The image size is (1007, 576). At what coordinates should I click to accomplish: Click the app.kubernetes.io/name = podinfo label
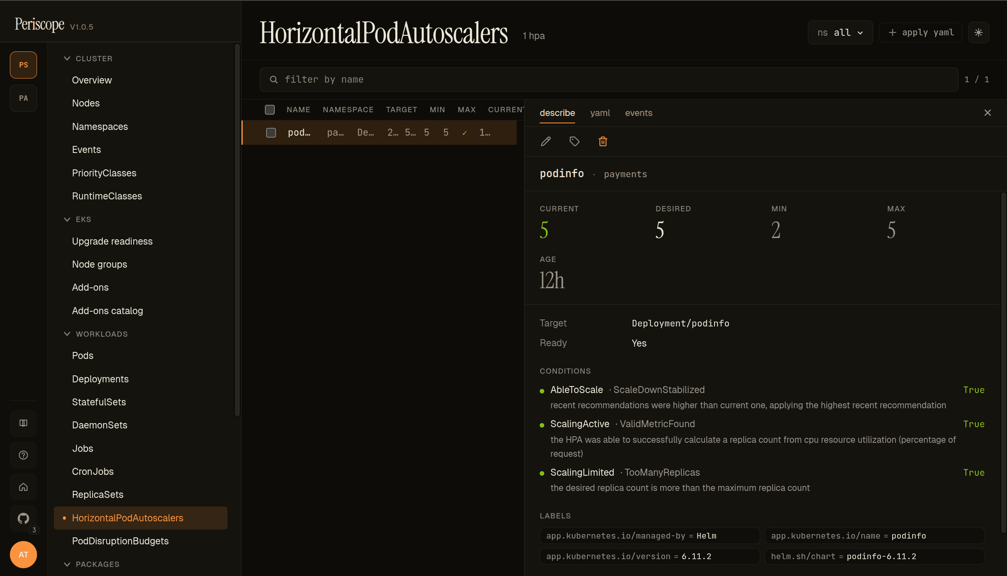pyautogui.click(x=874, y=536)
